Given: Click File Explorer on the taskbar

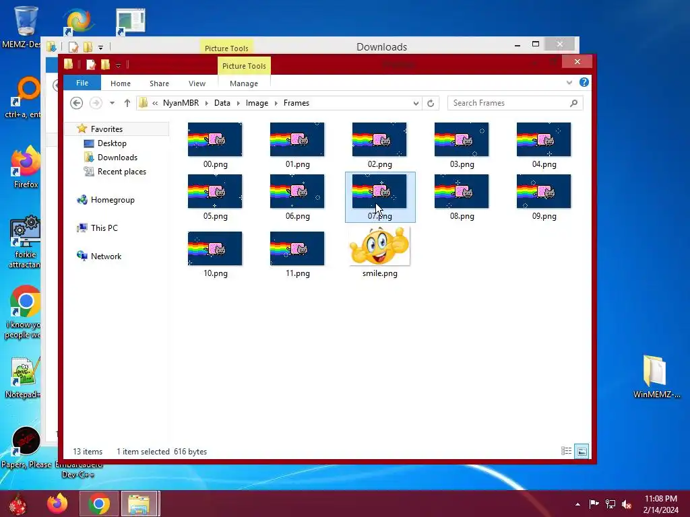Looking at the screenshot, I should 139,504.
